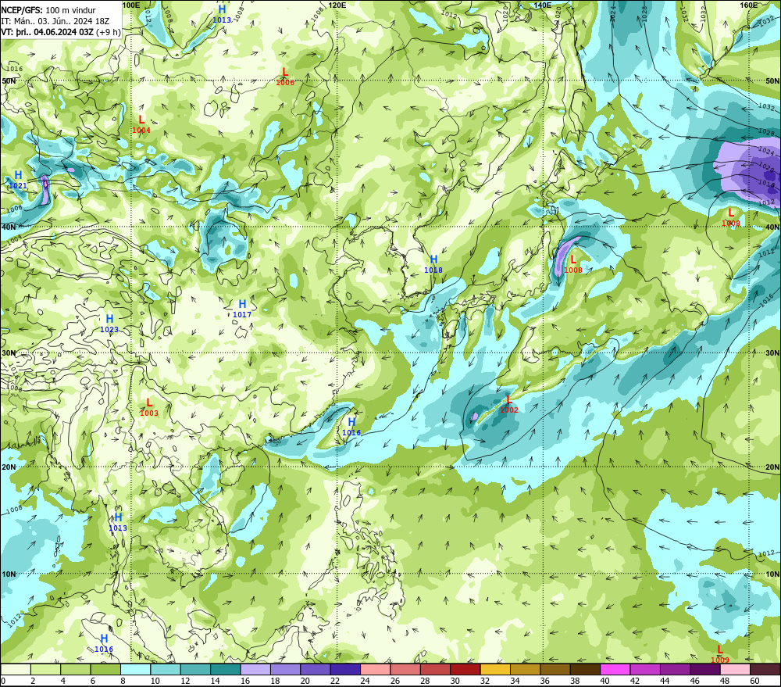Pick the H 1018 high pressure marker
The height and width of the screenshot is (687, 781).
(433, 264)
